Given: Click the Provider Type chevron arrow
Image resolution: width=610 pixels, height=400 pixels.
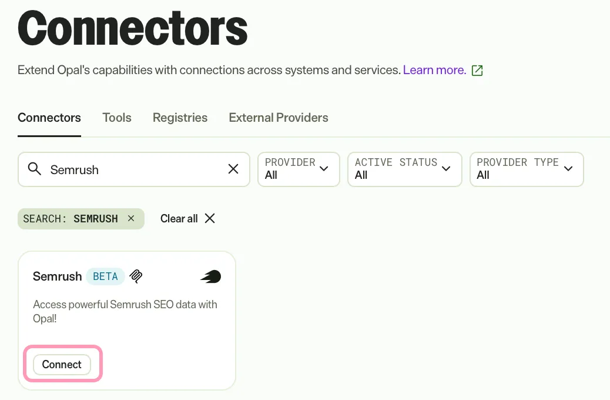Looking at the screenshot, I should (x=568, y=169).
